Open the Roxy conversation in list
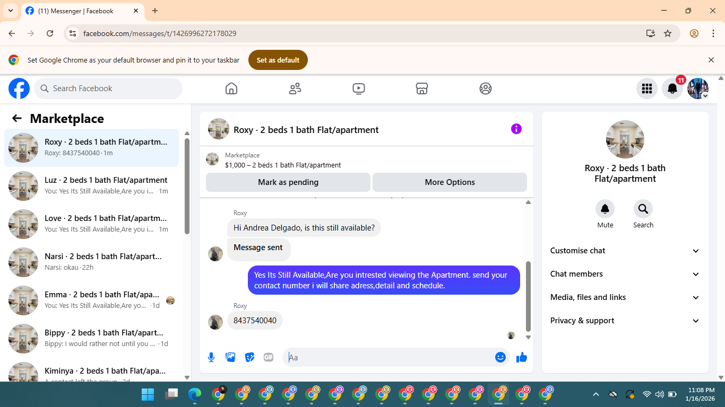The height and width of the screenshot is (407, 725). point(91,148)
